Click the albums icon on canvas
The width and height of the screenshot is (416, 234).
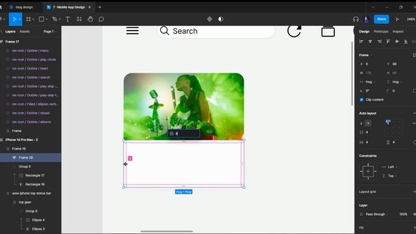tap(328, 31)
